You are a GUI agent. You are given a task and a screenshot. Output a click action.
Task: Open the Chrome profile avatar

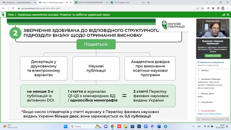point(223,9)
